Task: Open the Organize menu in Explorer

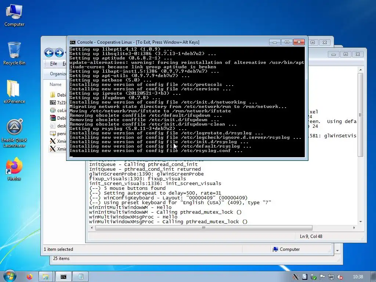Action: [58, 73]
